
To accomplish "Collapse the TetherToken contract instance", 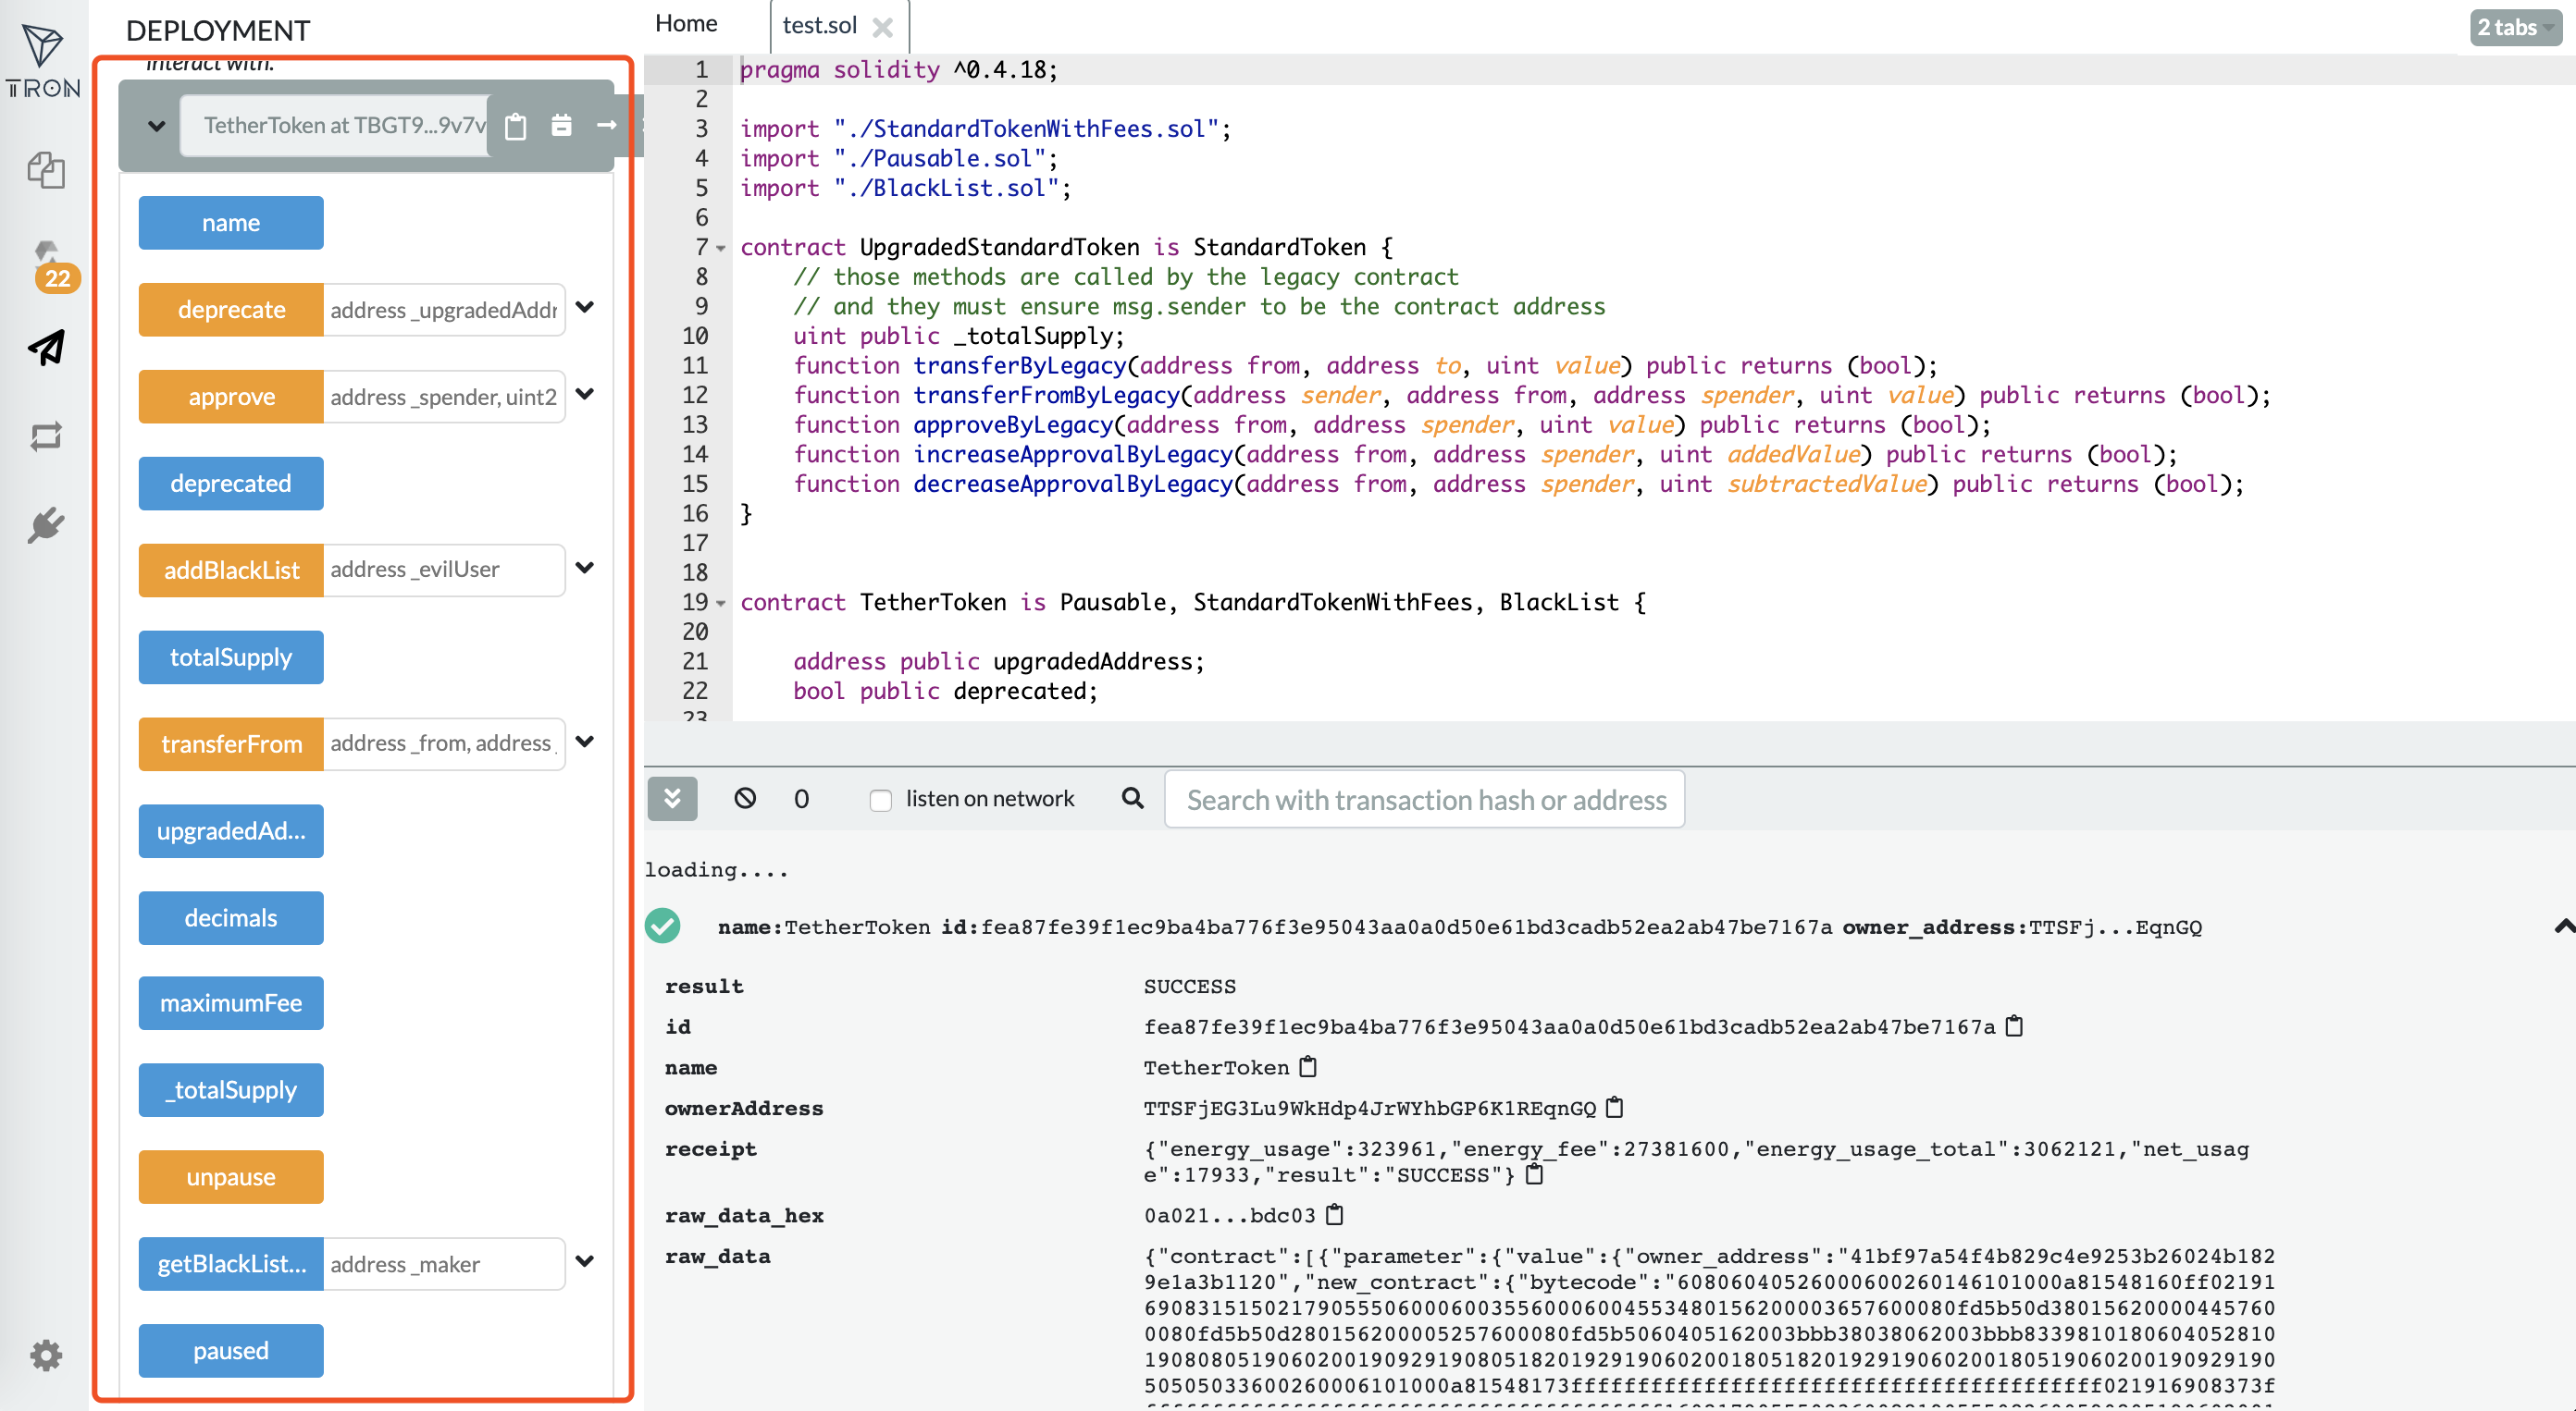I will click(156, 126).
